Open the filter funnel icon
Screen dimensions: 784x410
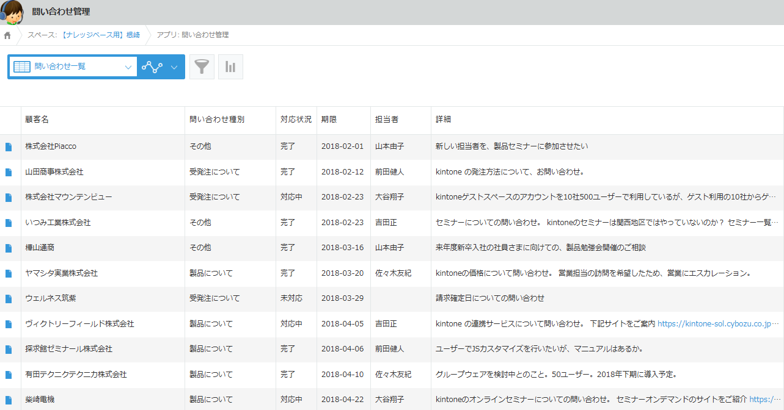[202, 67]
